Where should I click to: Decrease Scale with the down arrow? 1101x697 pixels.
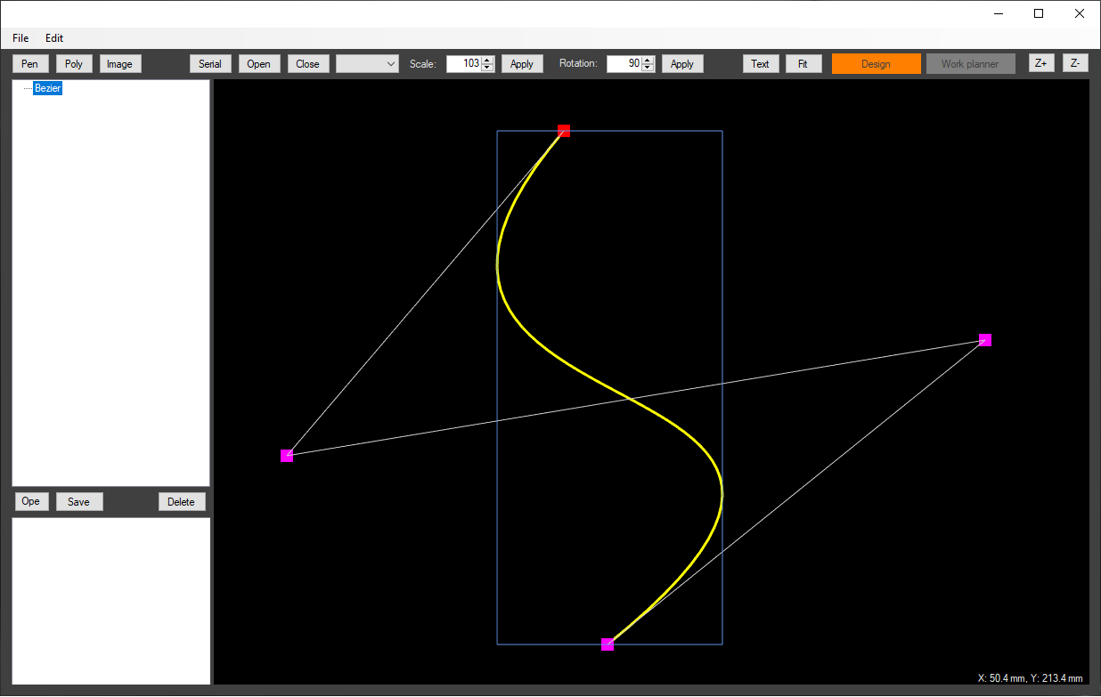(487, 68)
